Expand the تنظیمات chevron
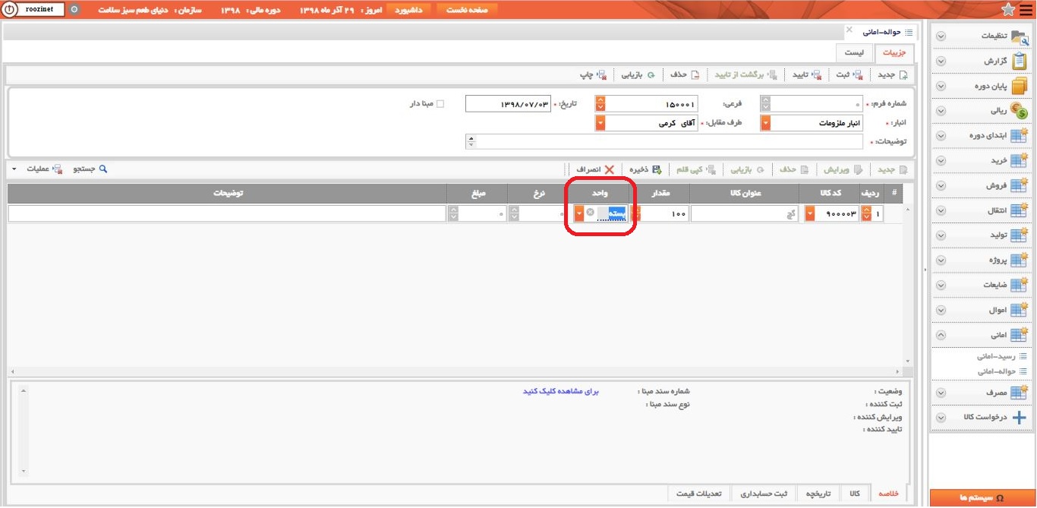This screenshot has width=1037, height=508. [x=941, y=36]
